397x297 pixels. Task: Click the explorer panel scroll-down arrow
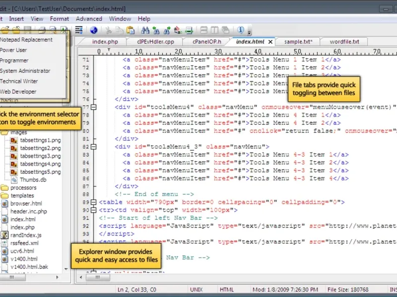pos(66,269)
